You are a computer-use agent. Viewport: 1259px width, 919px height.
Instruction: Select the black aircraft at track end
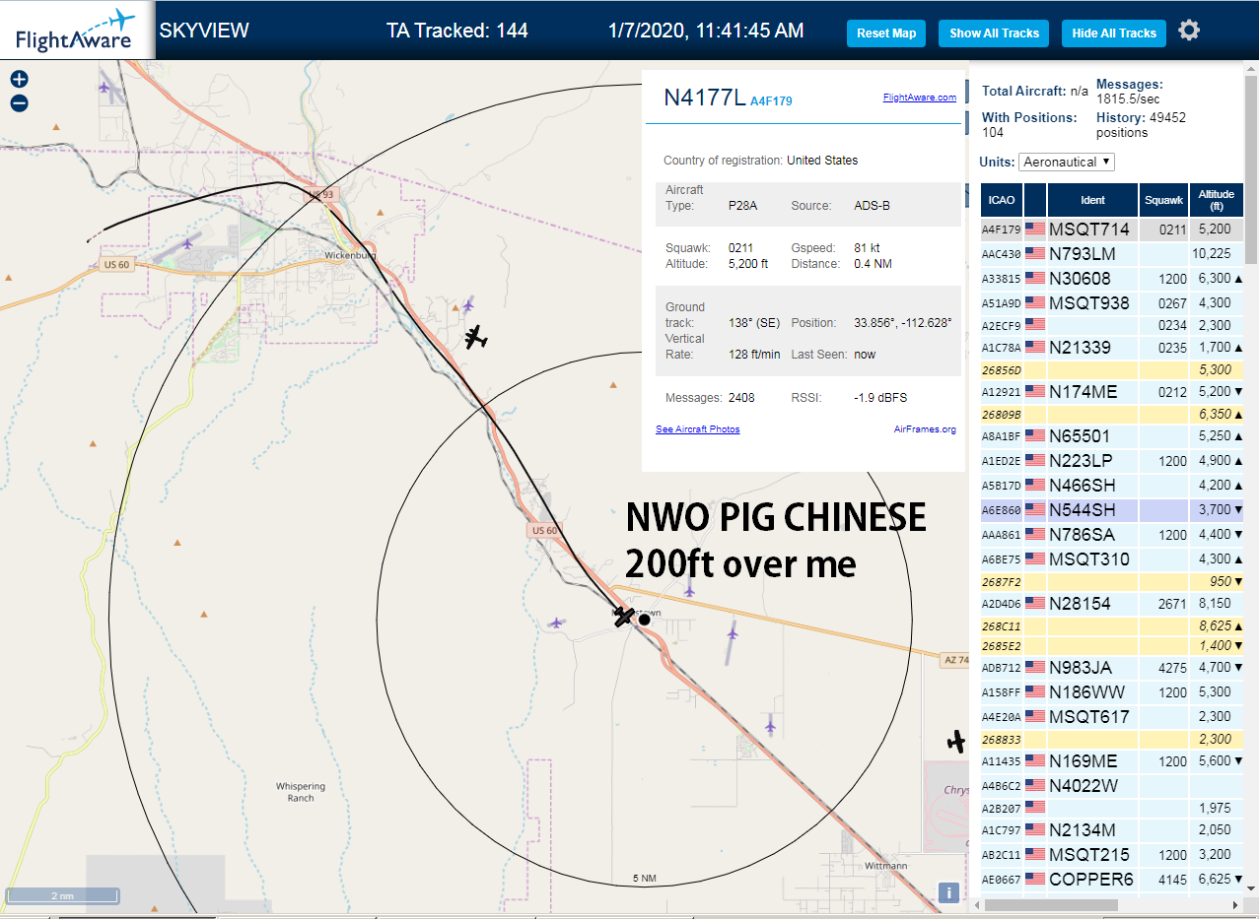click(x=623, y=617)
